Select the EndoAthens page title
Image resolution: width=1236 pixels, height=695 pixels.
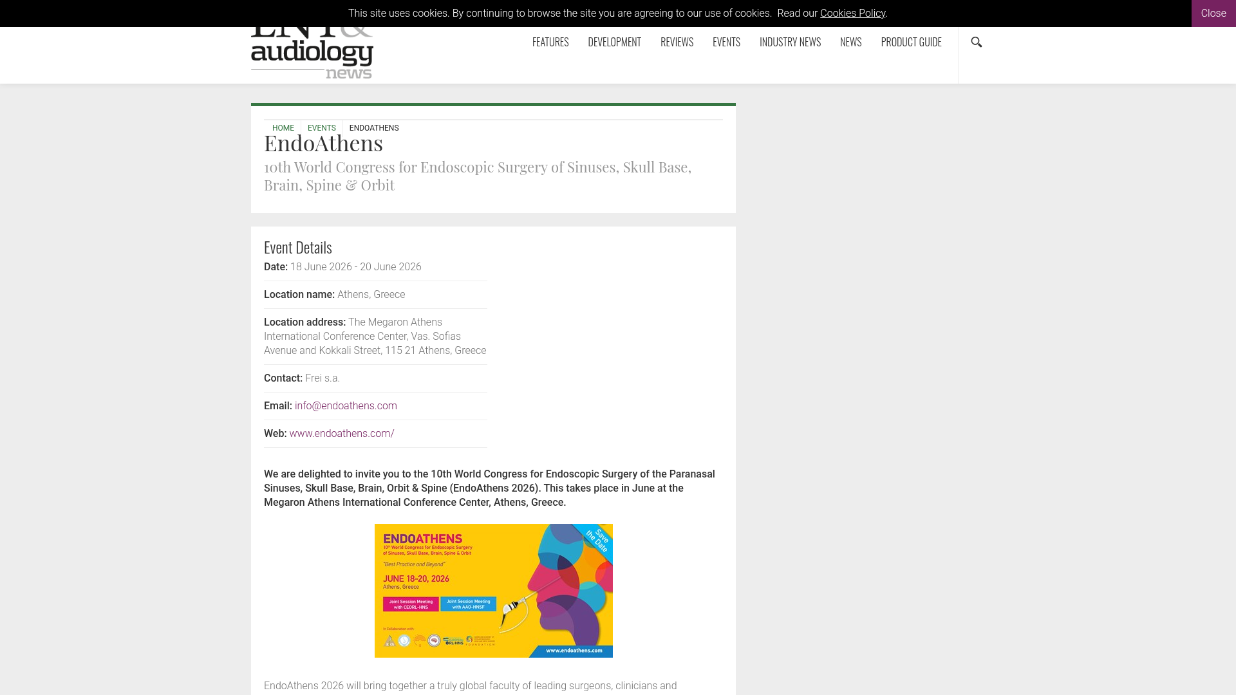pyautogui.click(x=323, y=143)
